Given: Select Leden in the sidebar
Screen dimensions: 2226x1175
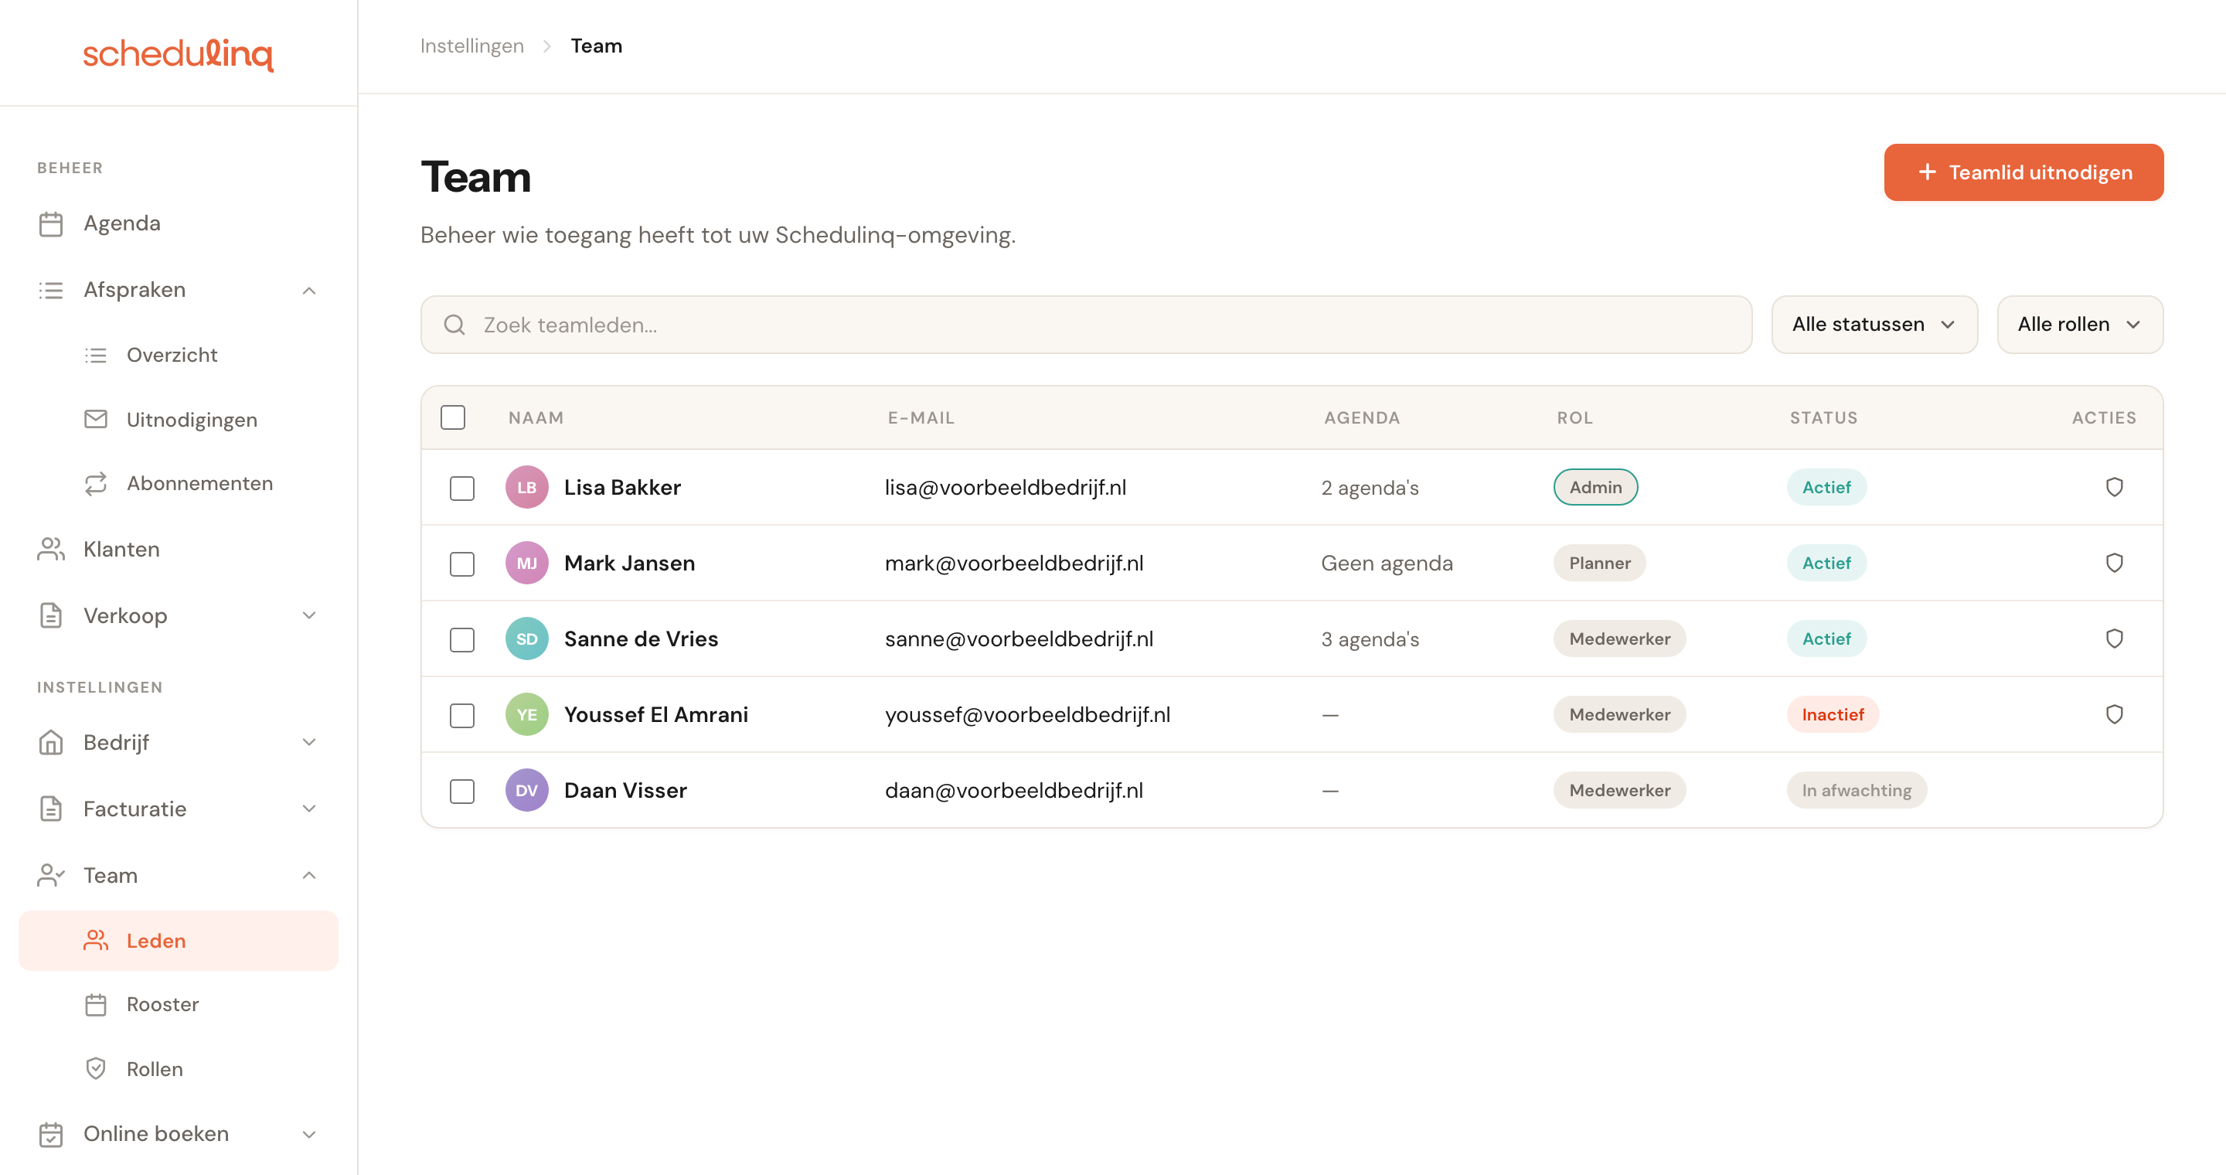Looking at the screenshot, I should pos(178,940).
